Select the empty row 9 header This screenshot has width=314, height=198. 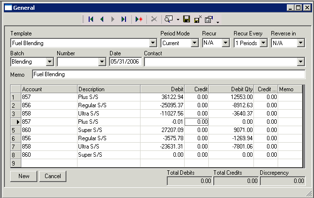(16, 163)
